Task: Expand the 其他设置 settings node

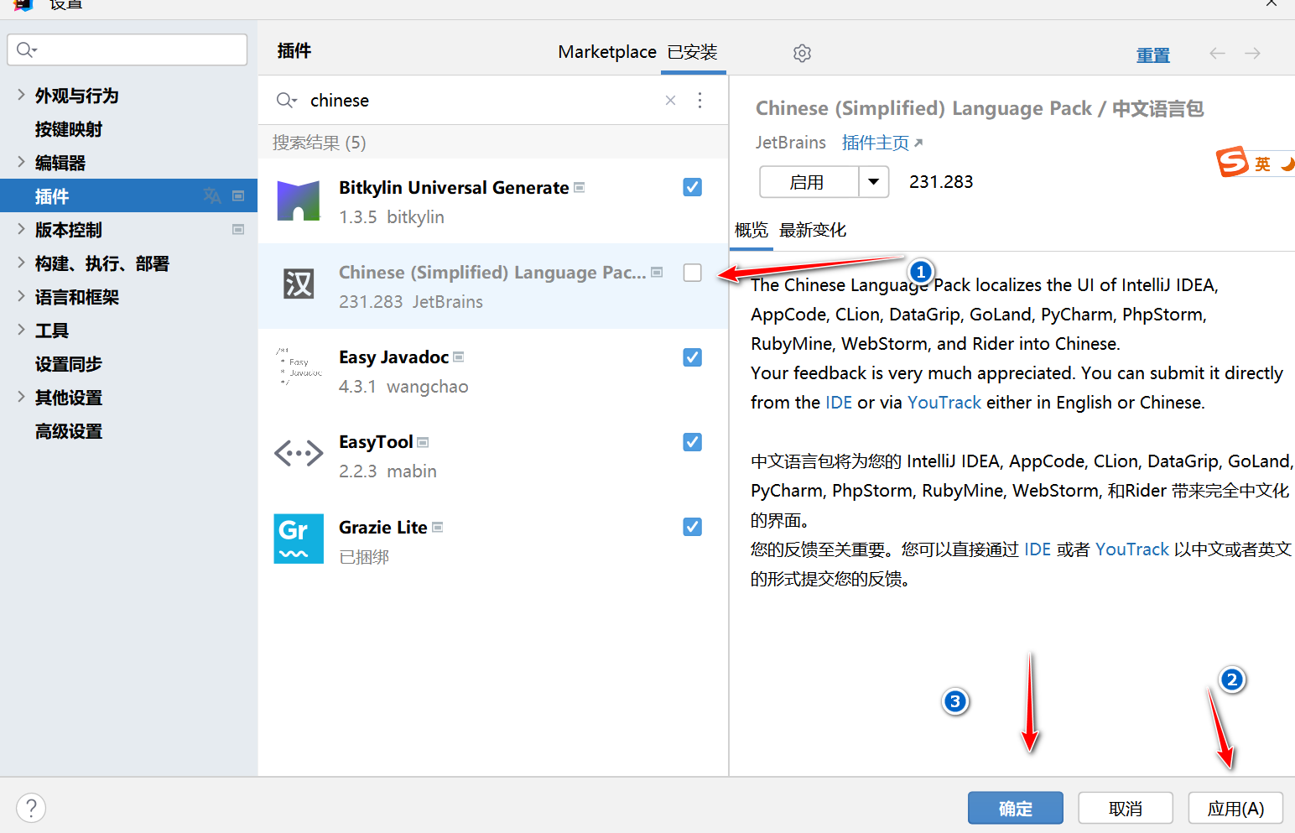Action: (21, 397)
